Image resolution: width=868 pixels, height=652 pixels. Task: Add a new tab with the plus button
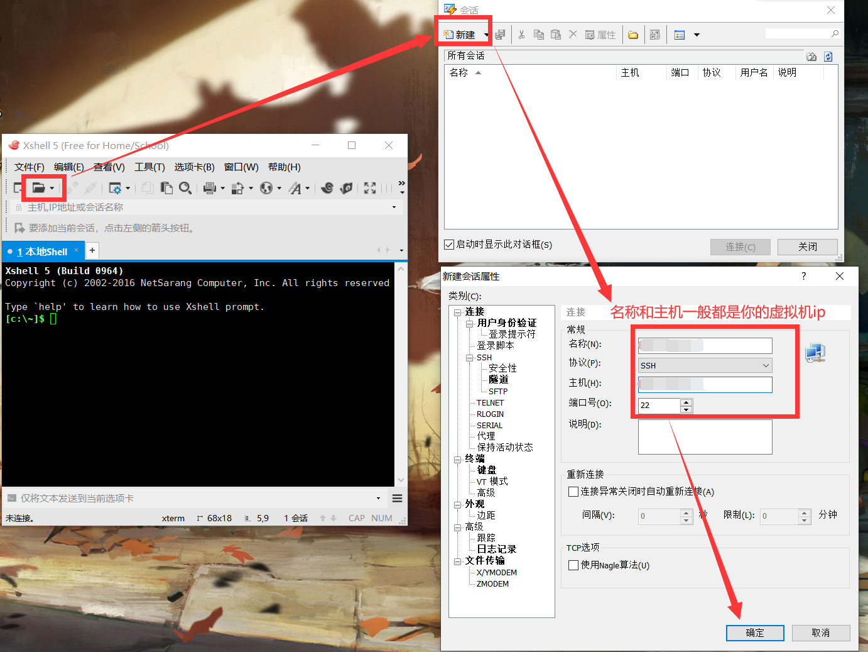tap(92, 250)
